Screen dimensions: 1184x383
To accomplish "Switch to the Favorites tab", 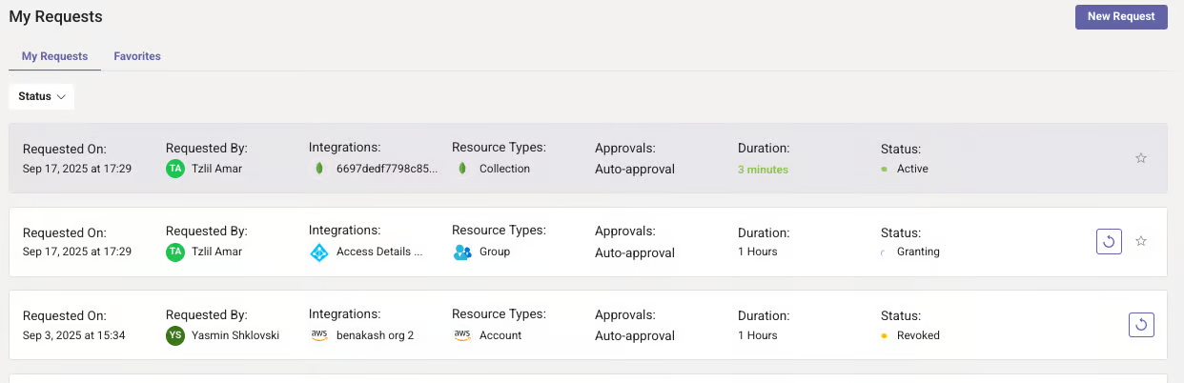I will 137,56.
